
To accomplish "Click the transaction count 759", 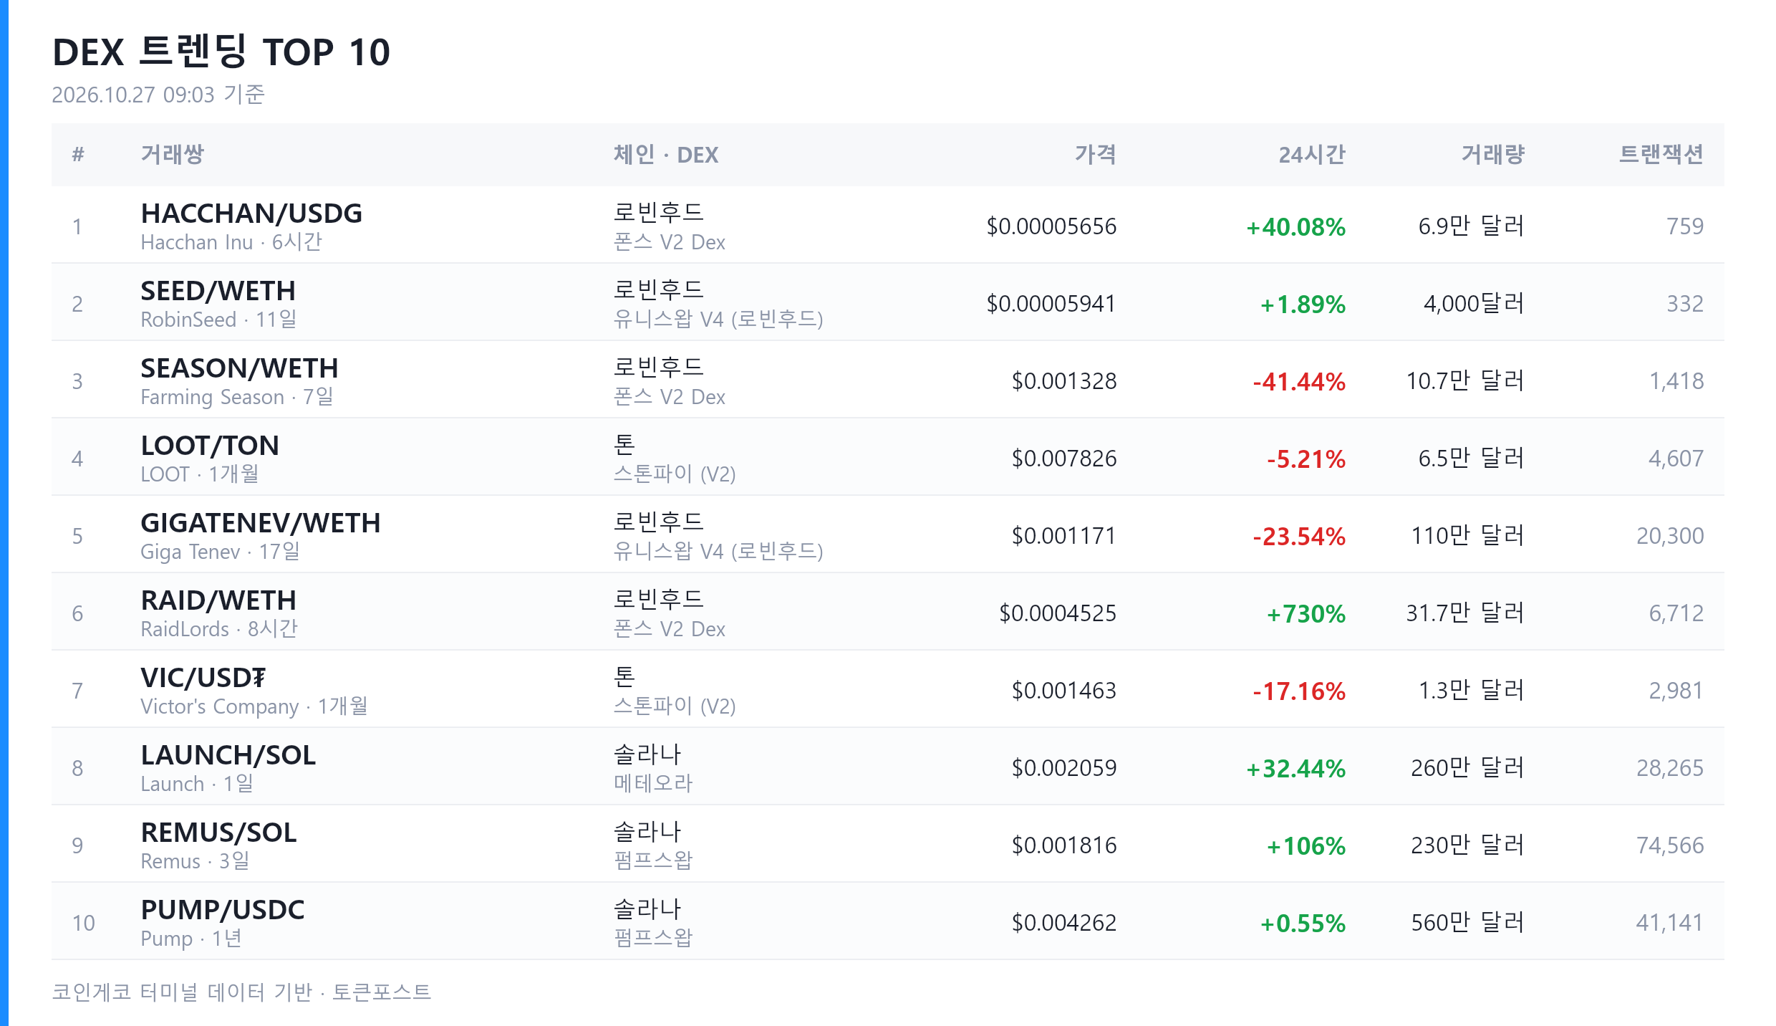I will coord(1685,226).
